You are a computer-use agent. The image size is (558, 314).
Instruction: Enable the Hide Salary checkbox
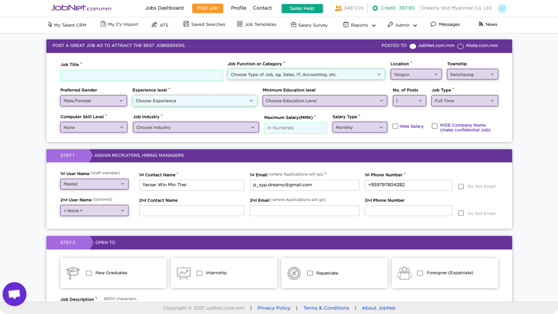(395, 126)
